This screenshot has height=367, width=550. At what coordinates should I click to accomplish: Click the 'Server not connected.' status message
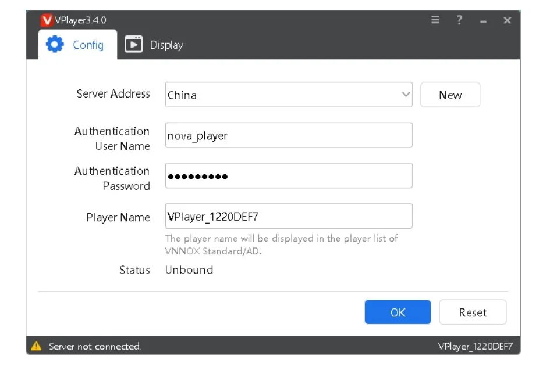[95, 346]
